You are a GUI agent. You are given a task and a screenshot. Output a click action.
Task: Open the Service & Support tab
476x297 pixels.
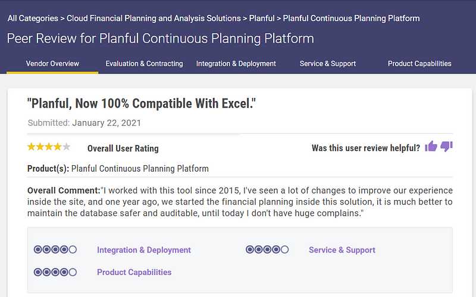coord(328,64)
